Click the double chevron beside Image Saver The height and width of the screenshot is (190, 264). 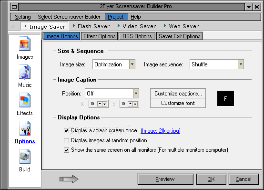[14, 26]
